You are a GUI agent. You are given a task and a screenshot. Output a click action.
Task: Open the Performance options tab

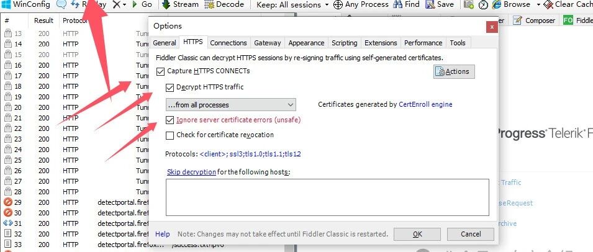point(423,43)
